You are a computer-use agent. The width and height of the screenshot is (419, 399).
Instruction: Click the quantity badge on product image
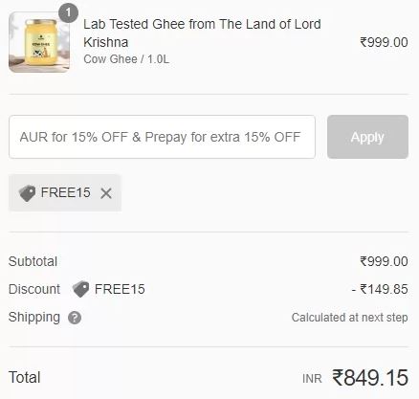(68, 13)
